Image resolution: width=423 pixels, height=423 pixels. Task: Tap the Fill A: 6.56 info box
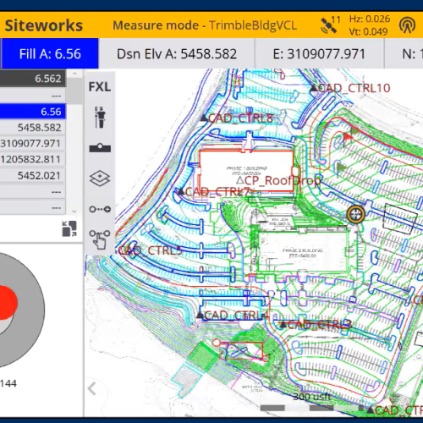(x=50, y=53)
